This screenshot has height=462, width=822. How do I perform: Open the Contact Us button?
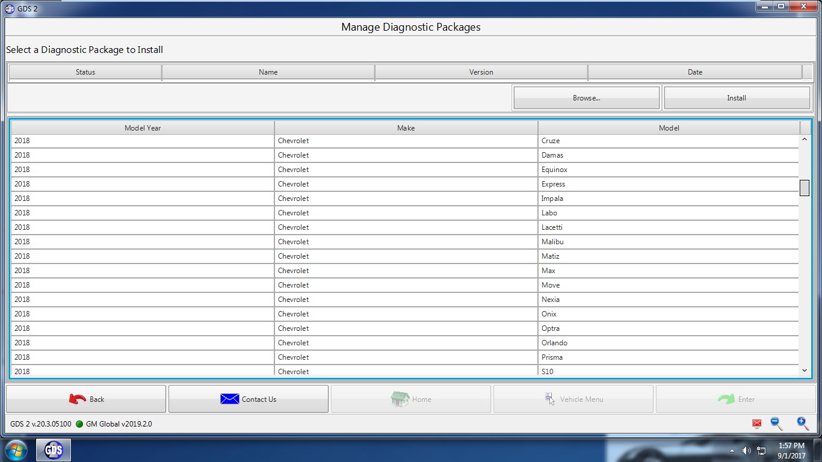click(x=249, y=399)
